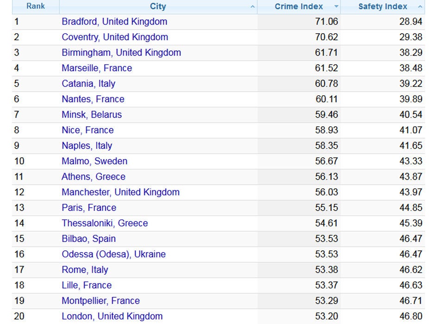Visit Thessaloniki, Greece link
Screen dimensions: 444x324
click(x=105, y=223)
